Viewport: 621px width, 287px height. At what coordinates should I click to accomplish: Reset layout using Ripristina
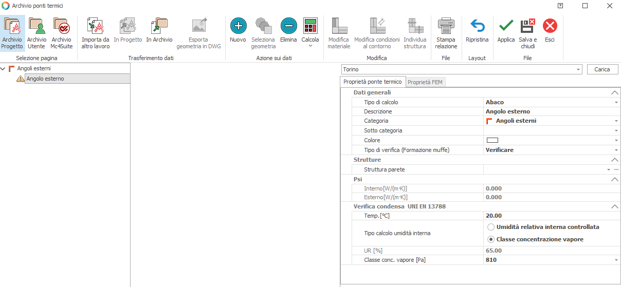click(x=477, y=33)
